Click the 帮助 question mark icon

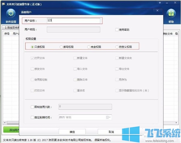tap(171, 14)
